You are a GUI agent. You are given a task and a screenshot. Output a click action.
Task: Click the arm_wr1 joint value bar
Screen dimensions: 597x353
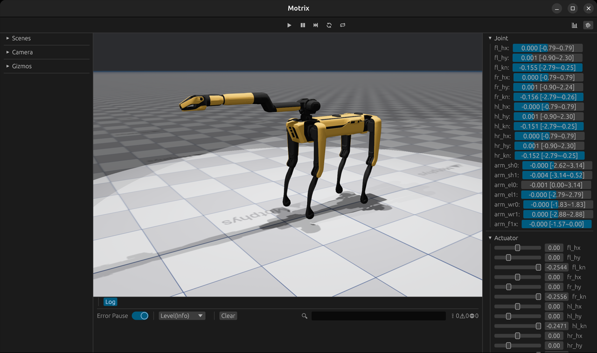[557, 214]
